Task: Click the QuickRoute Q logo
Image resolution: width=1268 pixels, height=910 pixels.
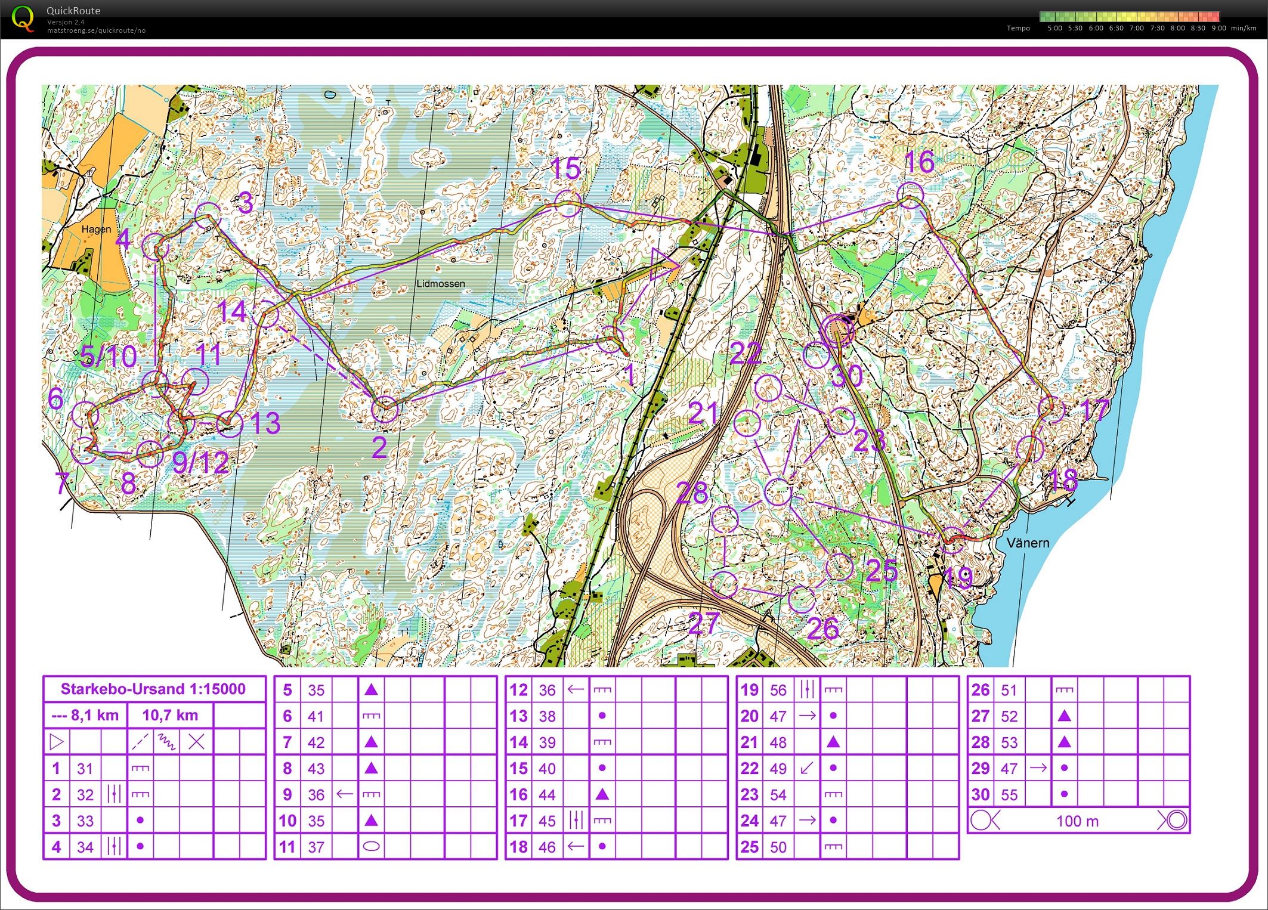Action: (23, 18)
